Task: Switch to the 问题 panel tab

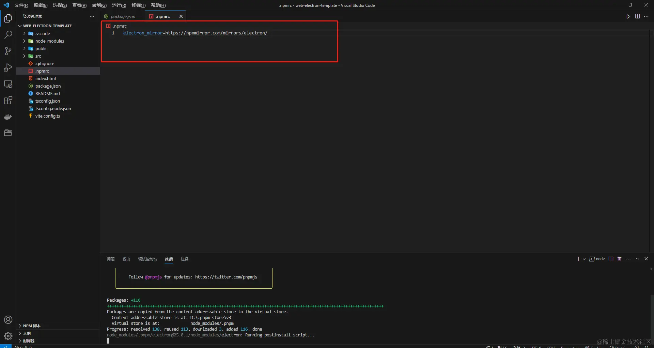Action: click(111, 259)
